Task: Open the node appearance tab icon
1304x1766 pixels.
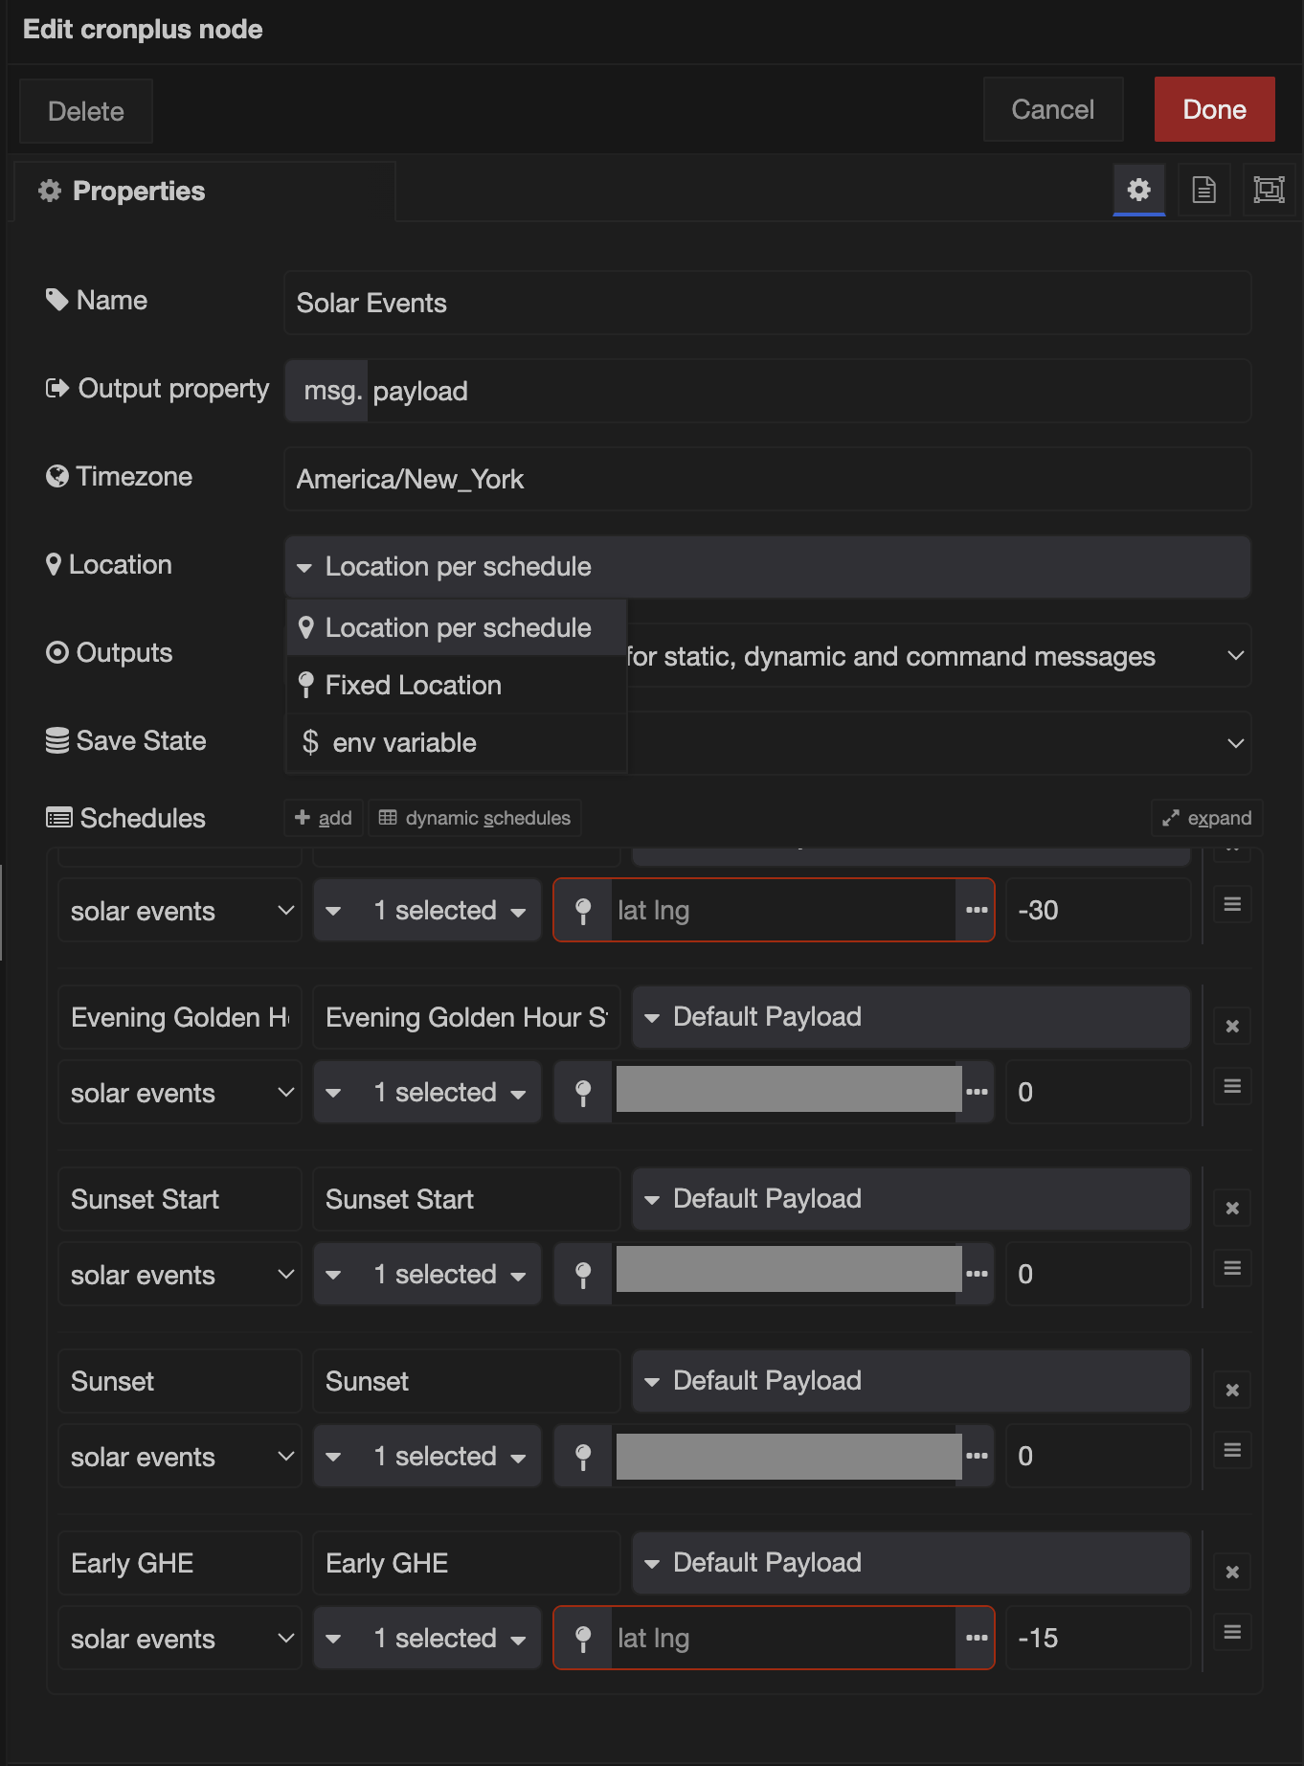Action: (x=1269, y=190)
